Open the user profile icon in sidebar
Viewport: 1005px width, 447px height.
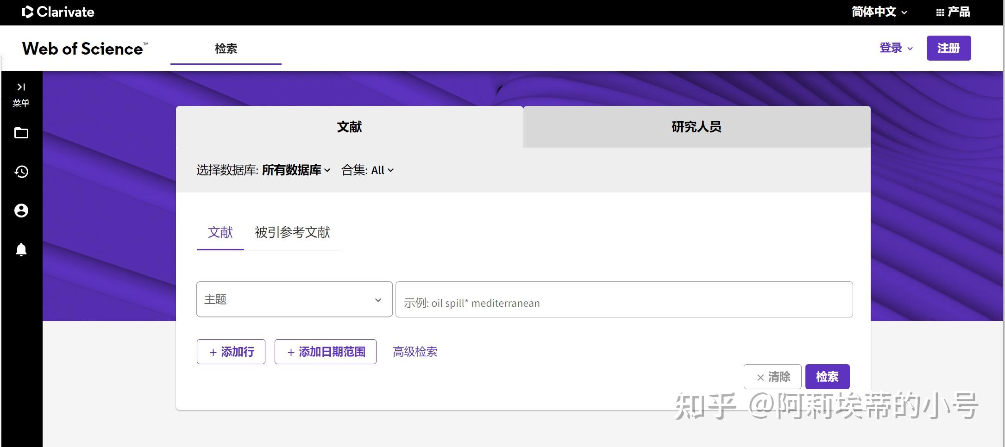point(21,211)
